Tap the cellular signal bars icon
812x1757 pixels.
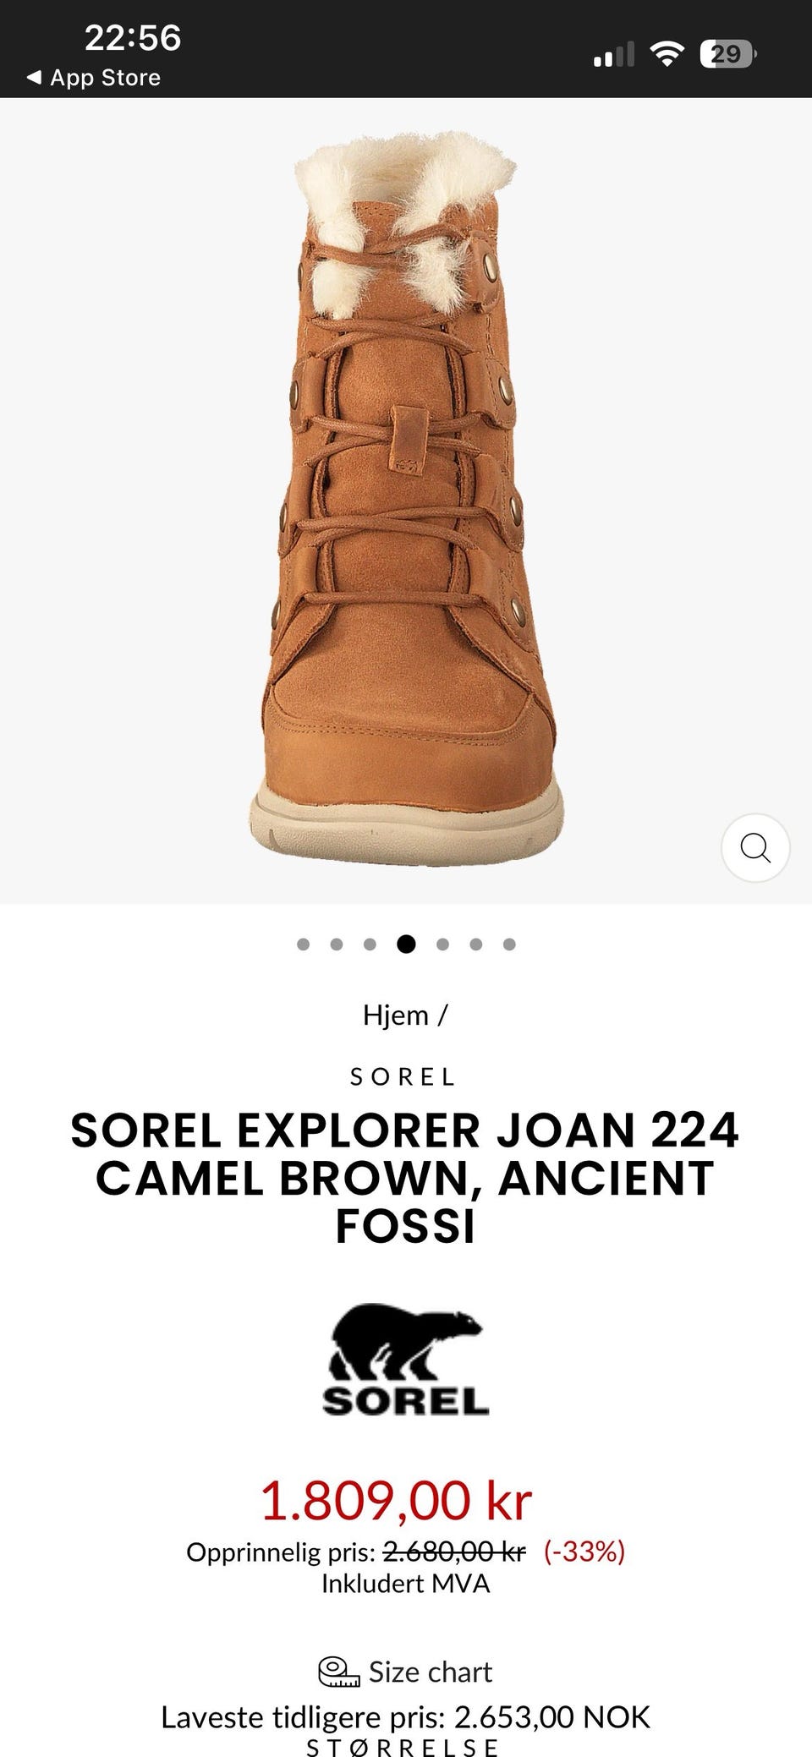tap(614, 55)
